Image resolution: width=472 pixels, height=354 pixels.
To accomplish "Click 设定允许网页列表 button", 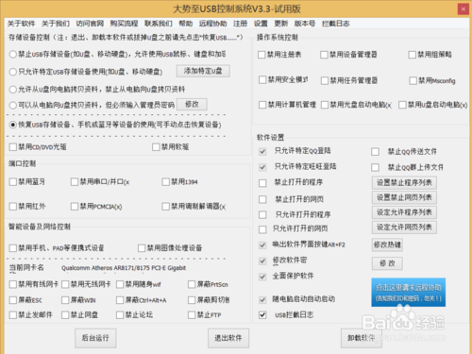I will (404, 228).
